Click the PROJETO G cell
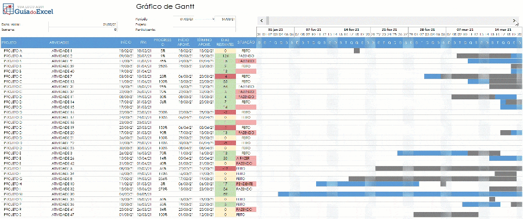 [x=13, y=179]
